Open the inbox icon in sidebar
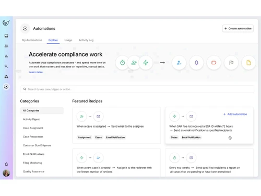 [x=6, y=36]
